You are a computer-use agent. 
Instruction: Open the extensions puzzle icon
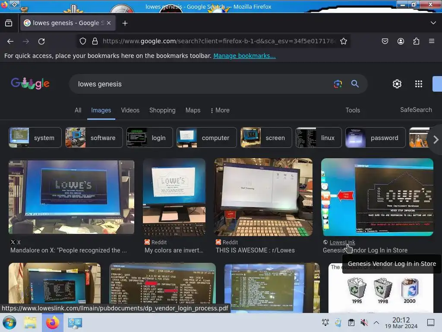coord(416,41)
